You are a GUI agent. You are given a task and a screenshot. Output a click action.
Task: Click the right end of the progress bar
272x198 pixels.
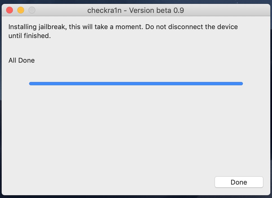point(241,84)
